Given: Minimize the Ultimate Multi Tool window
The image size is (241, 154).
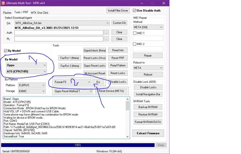Looking at the screenshot, I should pyautogui.click(x=142, y=3).
